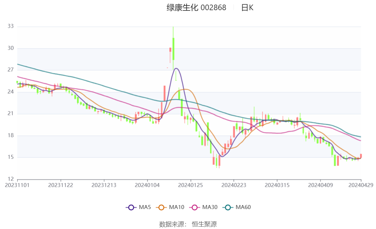
Task: Click the 20240315 x-axis date label
Action: [x=277, y=185]
